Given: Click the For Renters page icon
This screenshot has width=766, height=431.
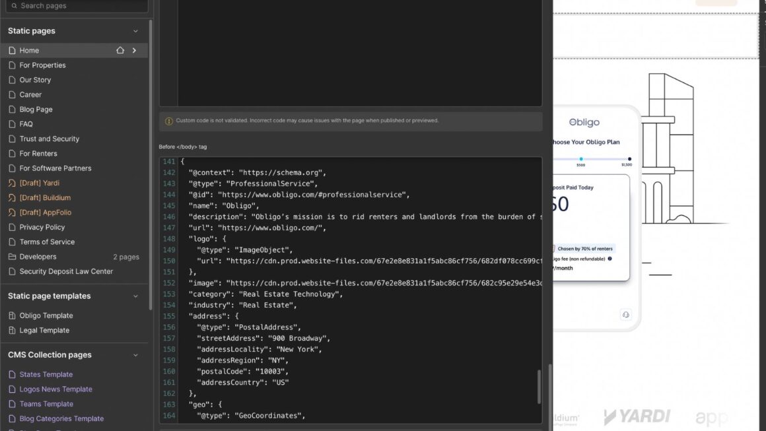Looking at the screenshot, I should 12,153.
